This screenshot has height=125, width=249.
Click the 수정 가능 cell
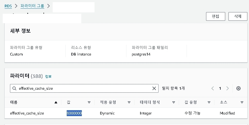193,113
